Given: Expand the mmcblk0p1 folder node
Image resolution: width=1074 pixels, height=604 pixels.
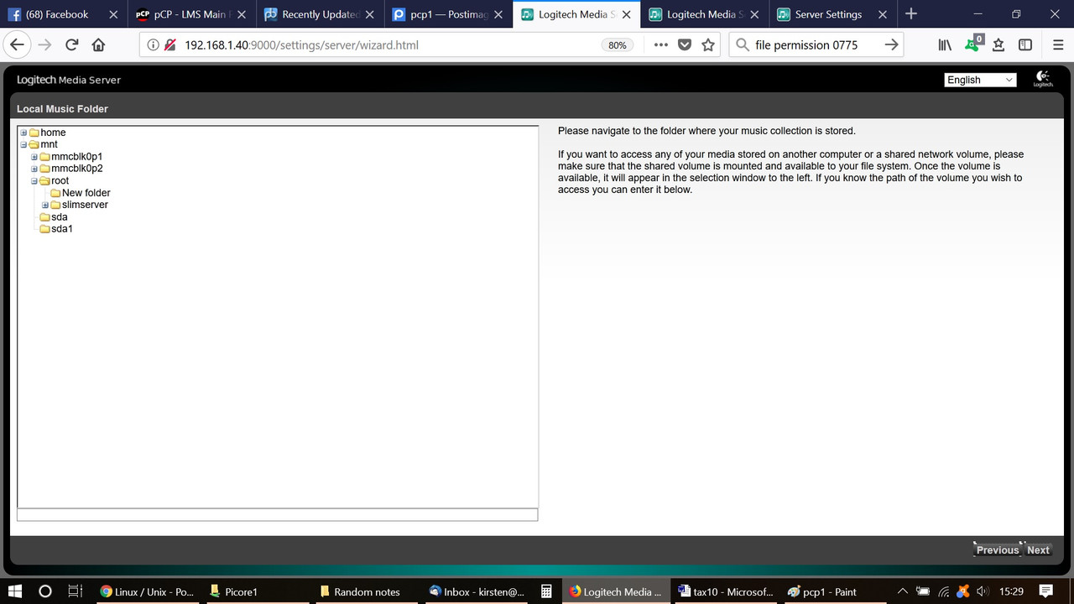Looking at the screenshot, I should point(34,157).
